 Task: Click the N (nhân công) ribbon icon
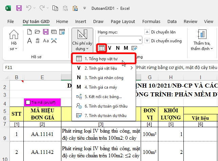(x=118, y=48)
